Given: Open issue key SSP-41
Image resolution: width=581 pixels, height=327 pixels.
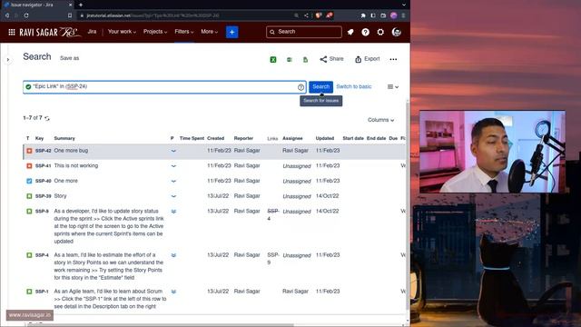Looking at the screenshot, I should pos(43,165).
